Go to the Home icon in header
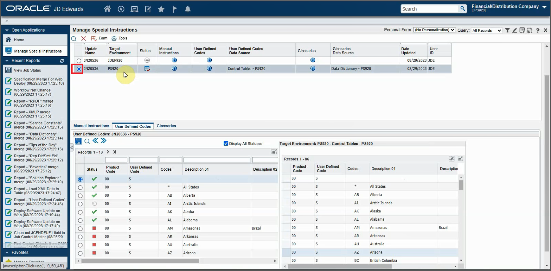This screenshot has width=551, height=271. pyautogui.click(x=107, y=9)
